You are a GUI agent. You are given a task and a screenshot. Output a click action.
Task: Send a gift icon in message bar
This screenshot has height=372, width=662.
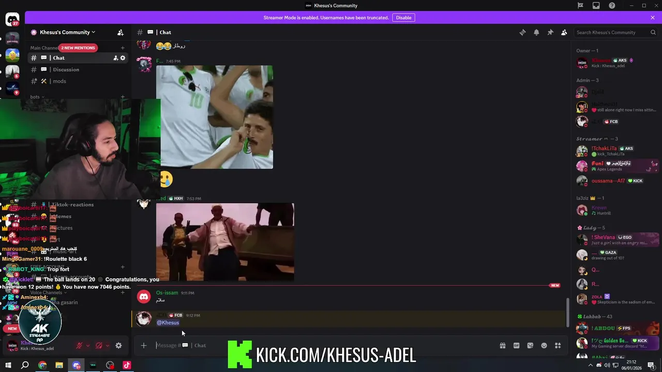tap(502, 345)
